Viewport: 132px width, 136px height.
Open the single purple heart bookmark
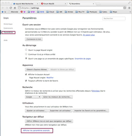24,12
